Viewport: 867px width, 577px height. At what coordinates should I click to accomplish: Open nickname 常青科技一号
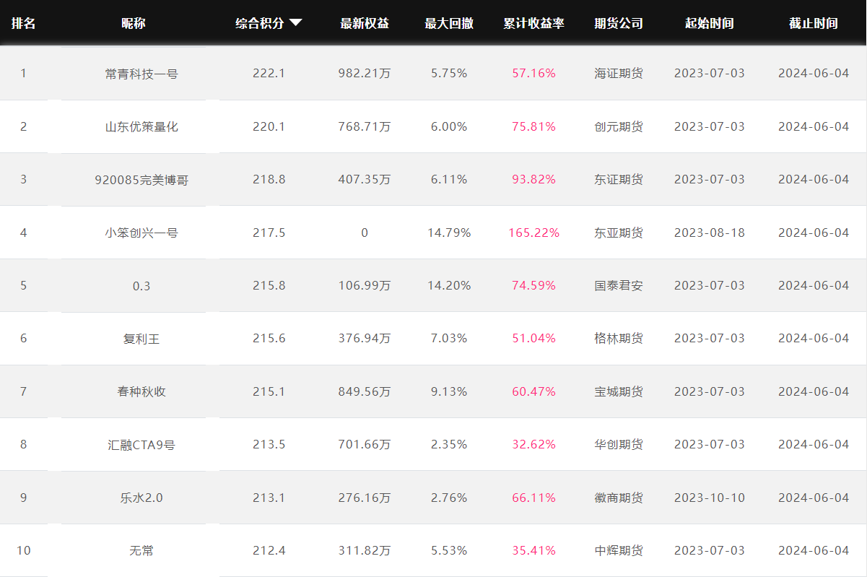click(x=141, y=74)
